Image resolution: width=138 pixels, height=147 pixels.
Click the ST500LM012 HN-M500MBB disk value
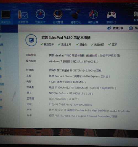click(x=83, y=88)
